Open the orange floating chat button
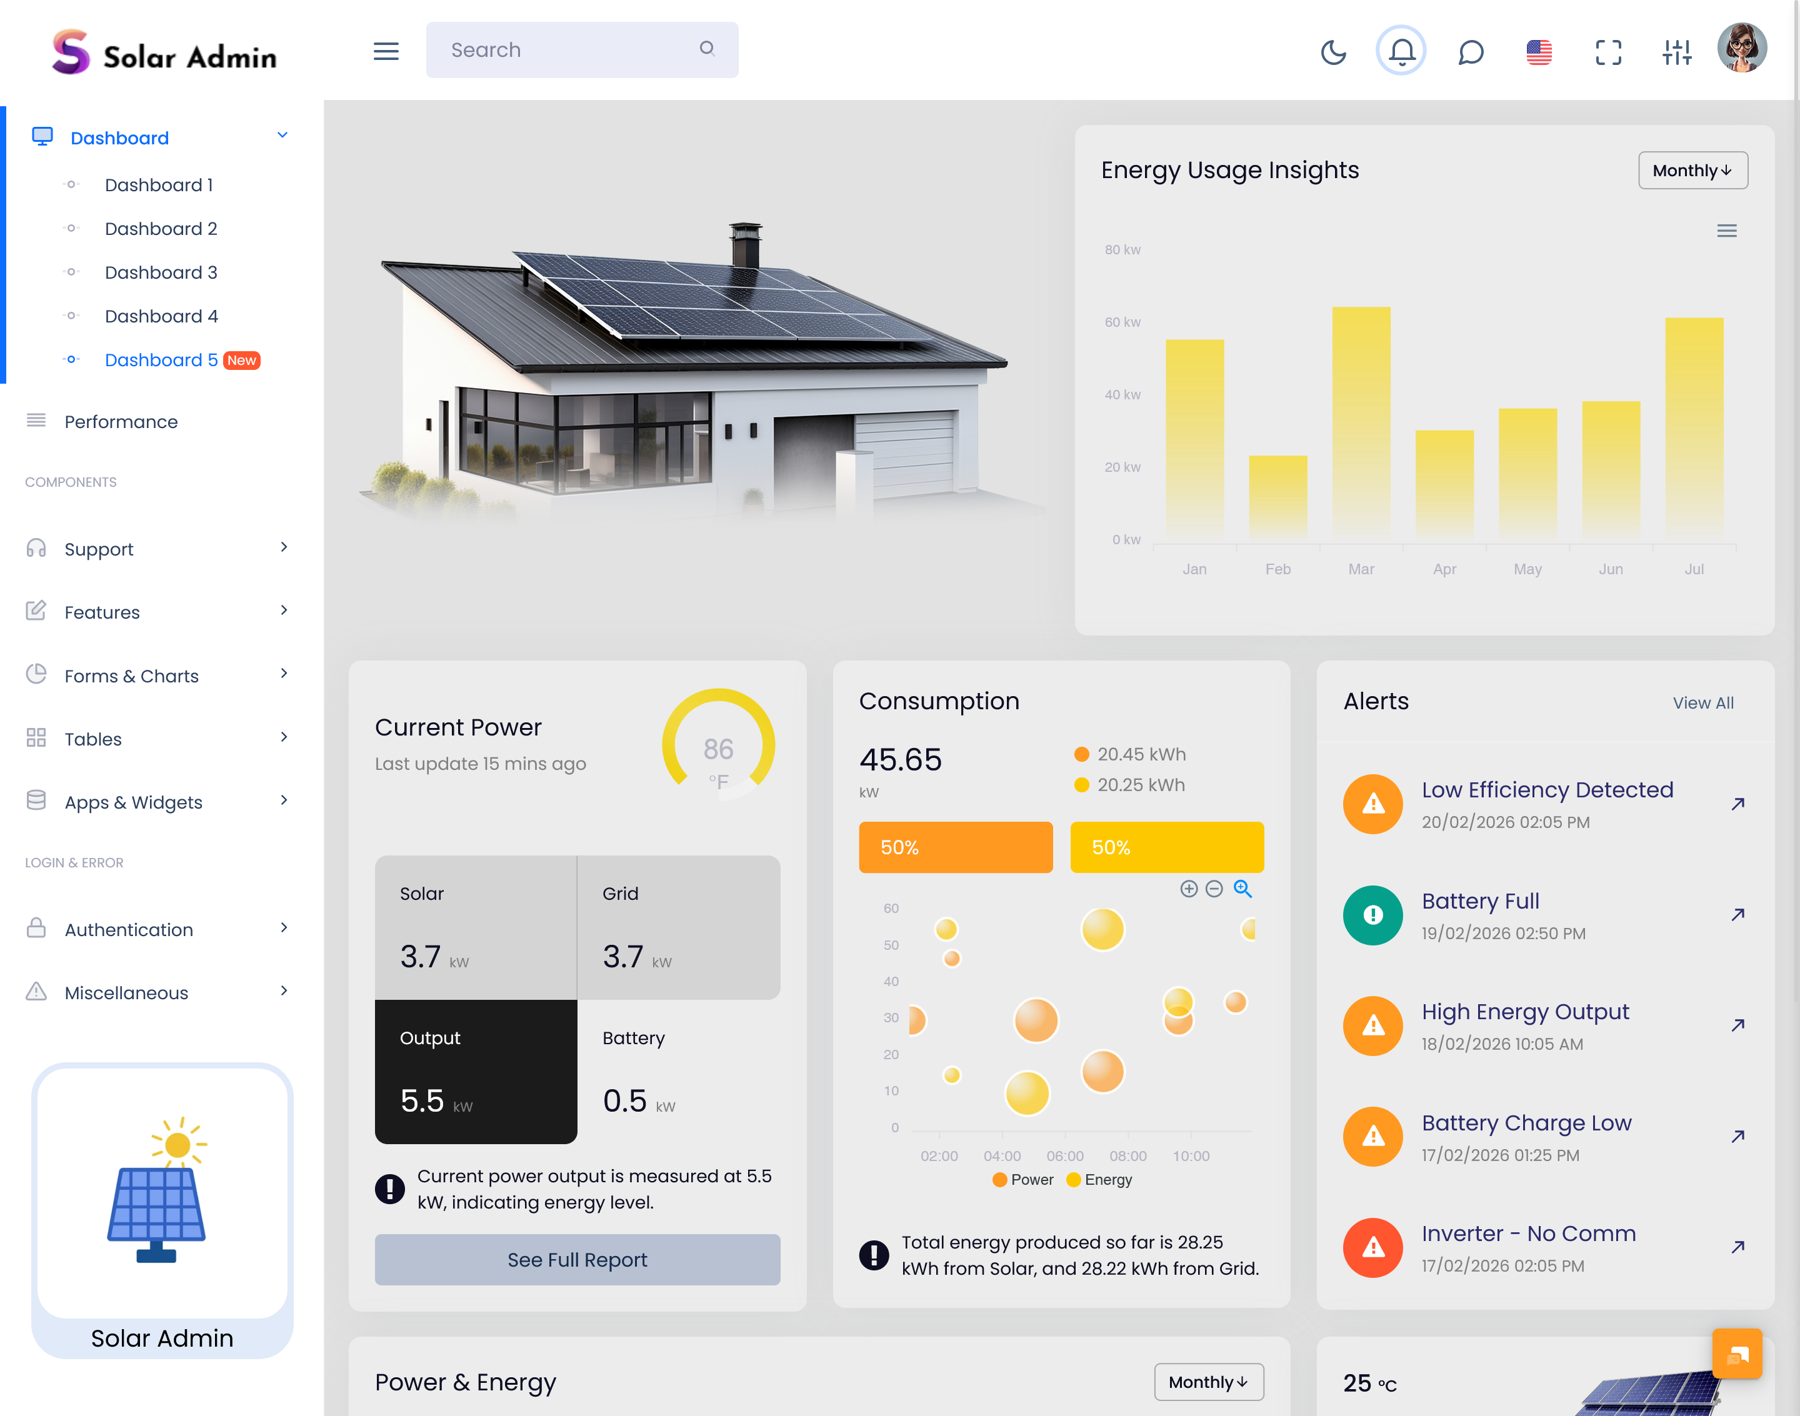This screenshot has height=1416, width=1800. click(1737, 1354)
